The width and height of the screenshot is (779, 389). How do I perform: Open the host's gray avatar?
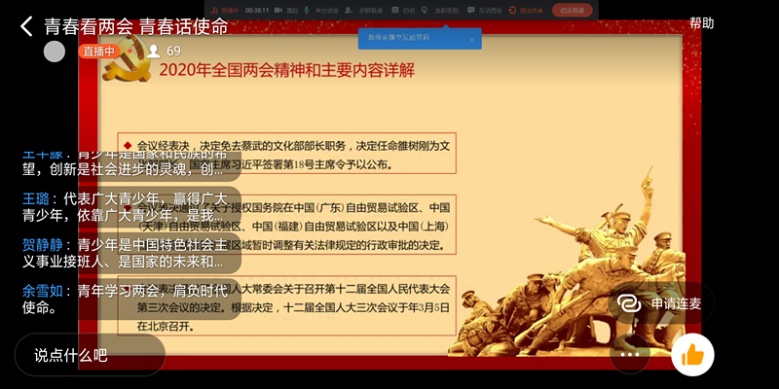[x=56, y=52]
